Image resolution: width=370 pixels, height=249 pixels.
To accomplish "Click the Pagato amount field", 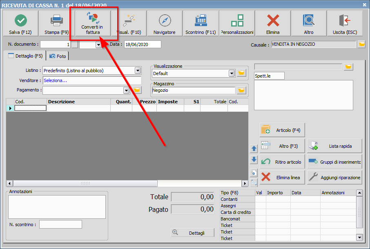I will click(192, 209).
